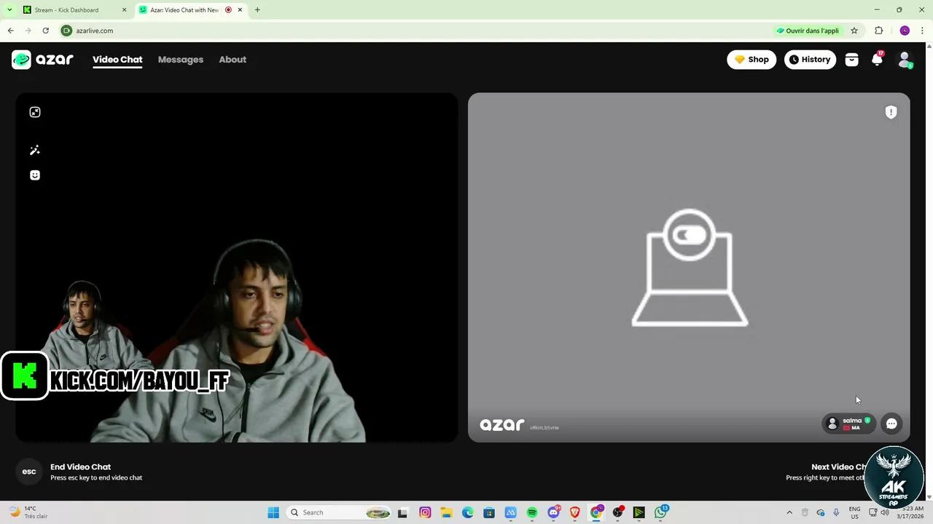The image size is (933, 524).
Task: Open Microsoft Store from the taskbar
Action: (489, 512)
